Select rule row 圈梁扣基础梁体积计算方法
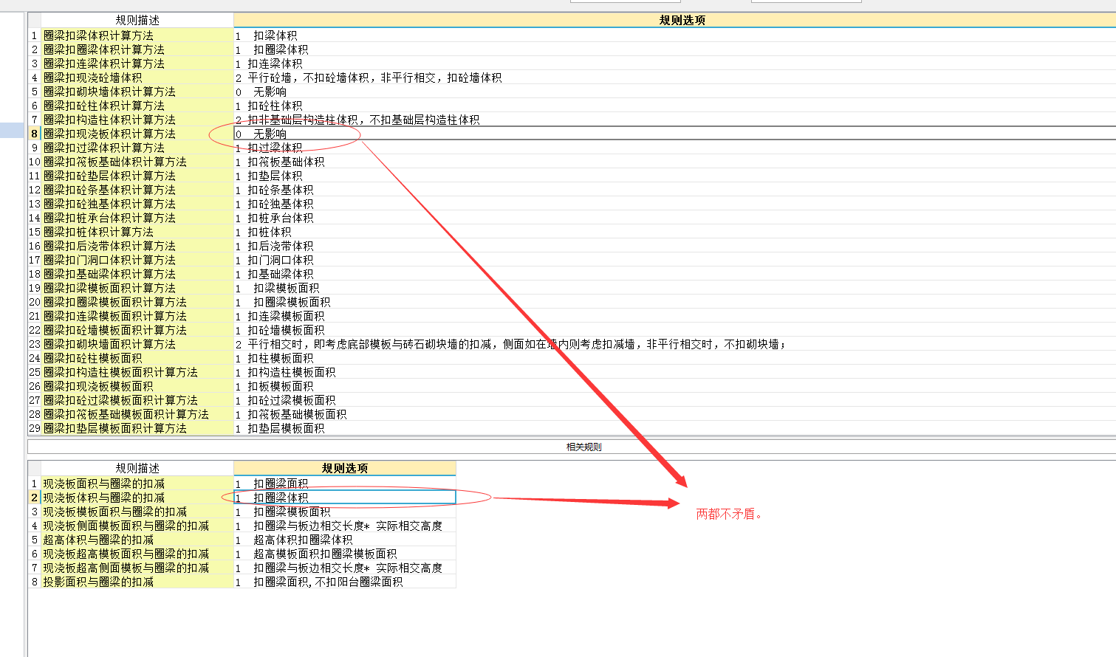 tap(137, 274)
